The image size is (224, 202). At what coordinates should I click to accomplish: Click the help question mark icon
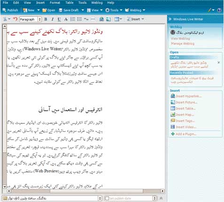(219, 10)
